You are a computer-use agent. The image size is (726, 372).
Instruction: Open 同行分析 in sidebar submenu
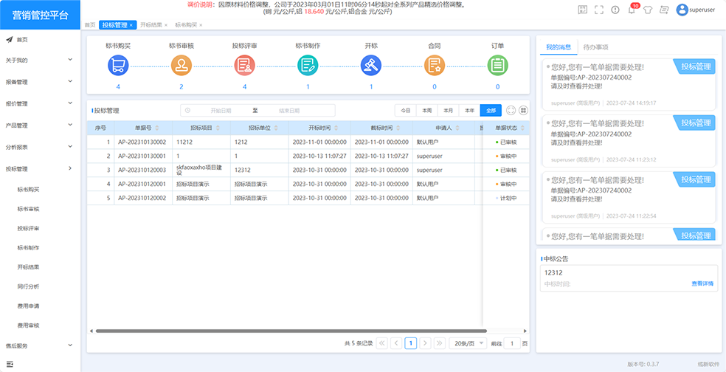pos(28,286)
